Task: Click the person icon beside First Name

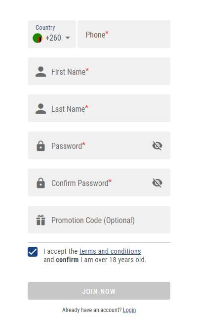Action: tap(40, 72)
